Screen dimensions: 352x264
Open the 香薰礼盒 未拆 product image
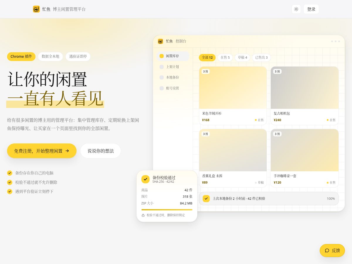pyautogui.click(x=233, y=150)
